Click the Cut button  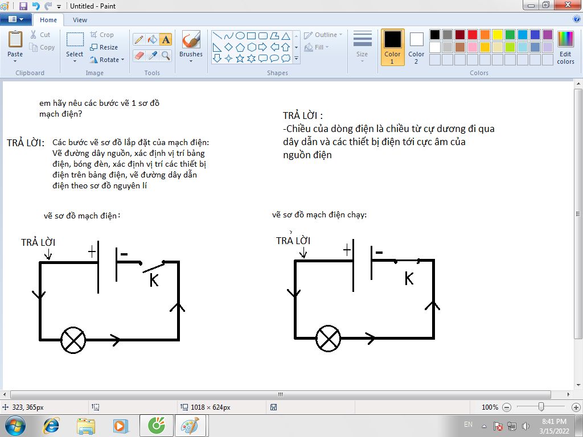40,35
